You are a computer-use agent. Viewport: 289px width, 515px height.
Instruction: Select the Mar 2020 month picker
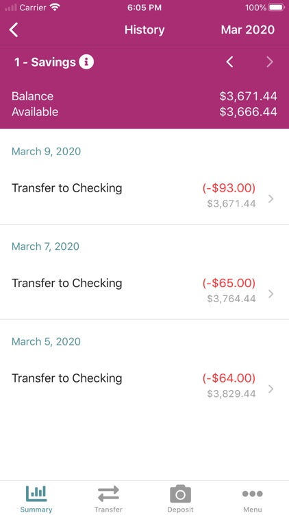(248, 30)
